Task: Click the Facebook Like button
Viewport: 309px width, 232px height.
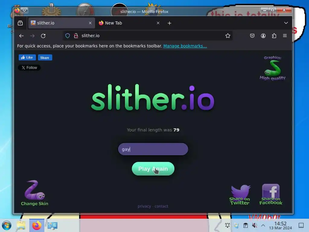Action: pyautogui.click(x=27, y=57)
